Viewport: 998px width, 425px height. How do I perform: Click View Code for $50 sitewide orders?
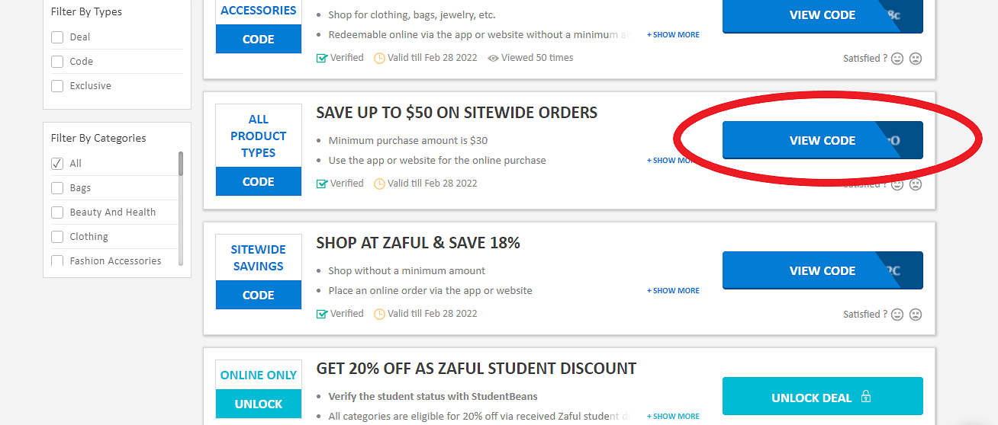(823, 140)
